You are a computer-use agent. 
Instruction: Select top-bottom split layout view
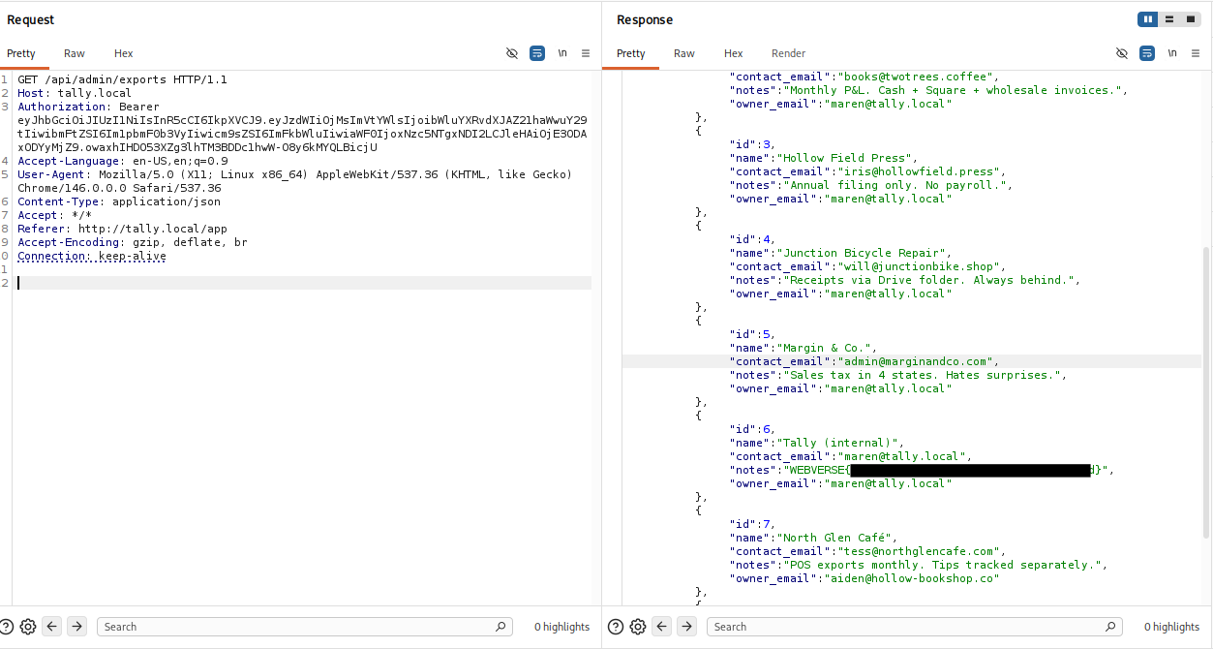pos(1169,19)
